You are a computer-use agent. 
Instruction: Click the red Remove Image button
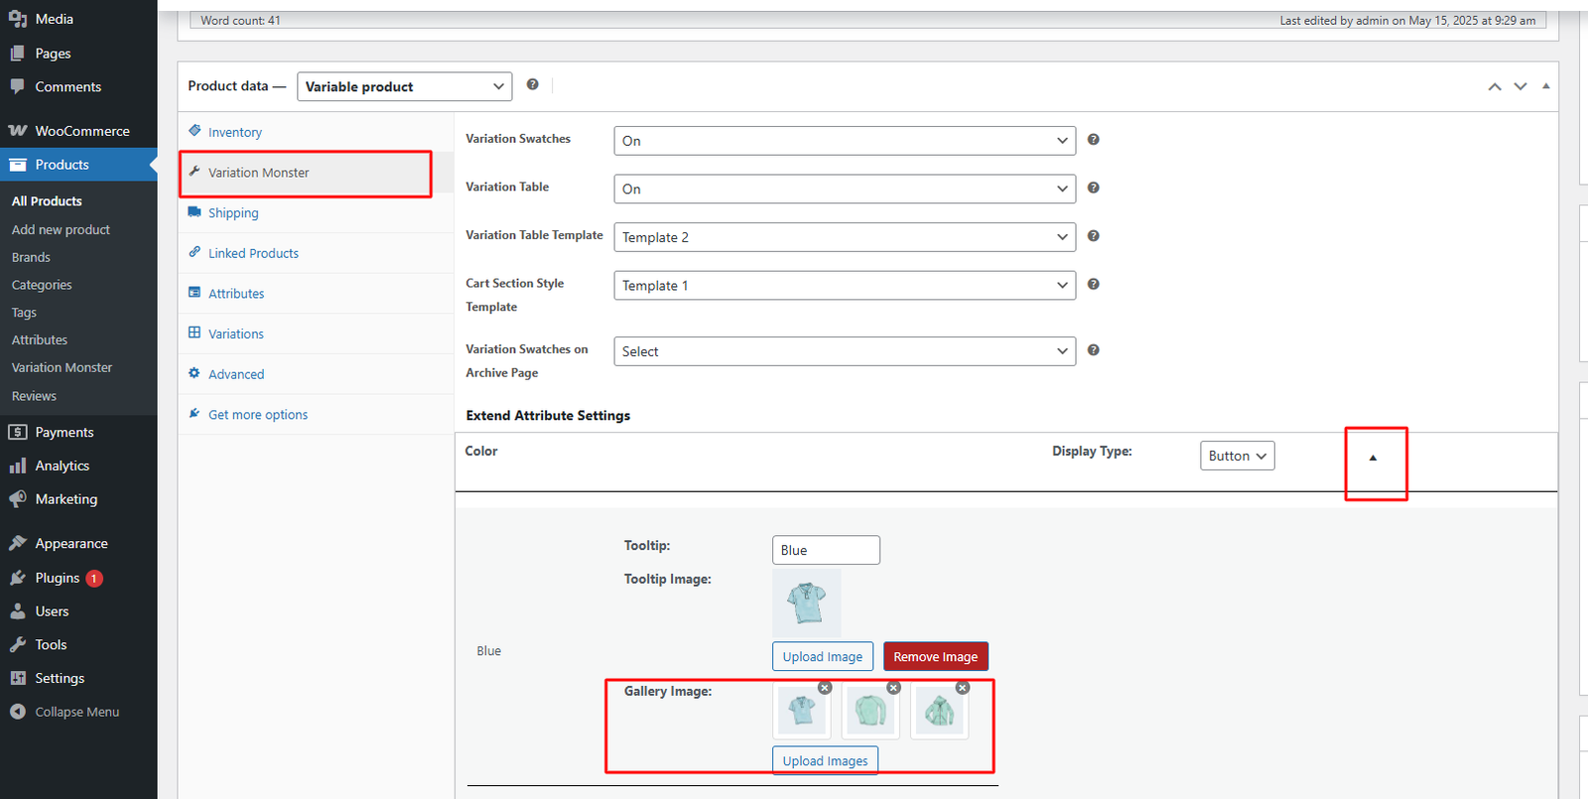[x=935, y=657]
